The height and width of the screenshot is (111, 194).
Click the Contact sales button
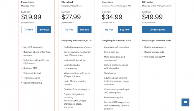pyautogui.click(x=157, y=30)
